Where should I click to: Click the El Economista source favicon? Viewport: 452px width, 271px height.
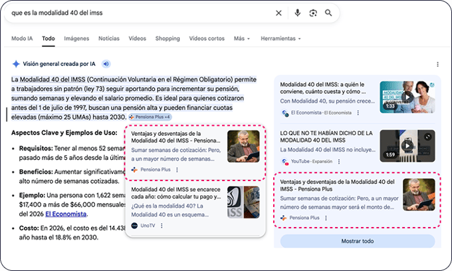(284, 113)
